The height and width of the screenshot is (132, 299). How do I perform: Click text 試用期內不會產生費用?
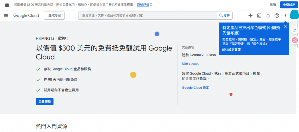pos(61,90)
